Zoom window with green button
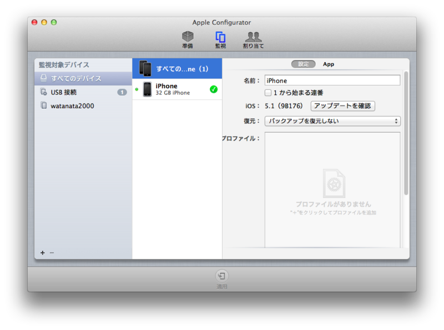Screen dimensions: 444x330 [x=54, y=22]
